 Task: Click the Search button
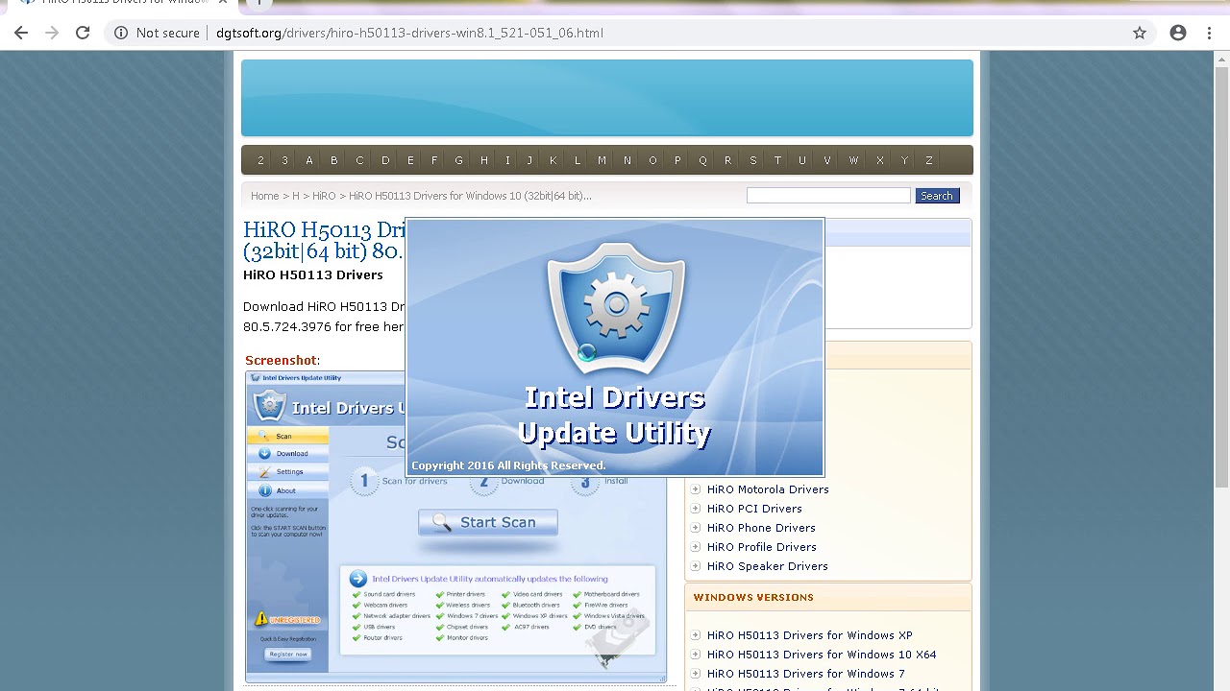coord(937,196)
